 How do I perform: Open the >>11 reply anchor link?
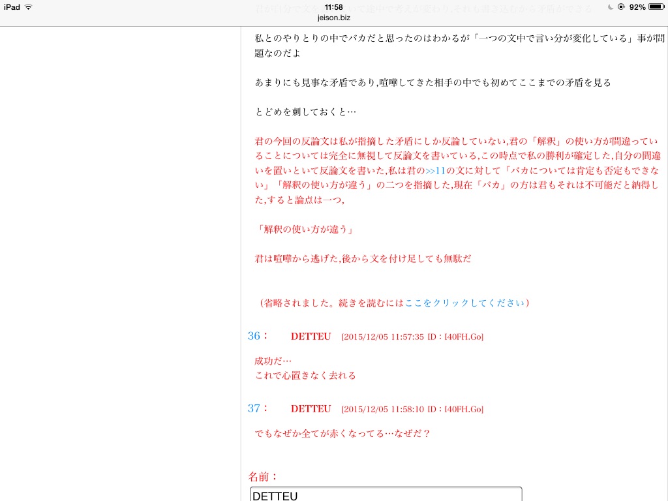435,172
